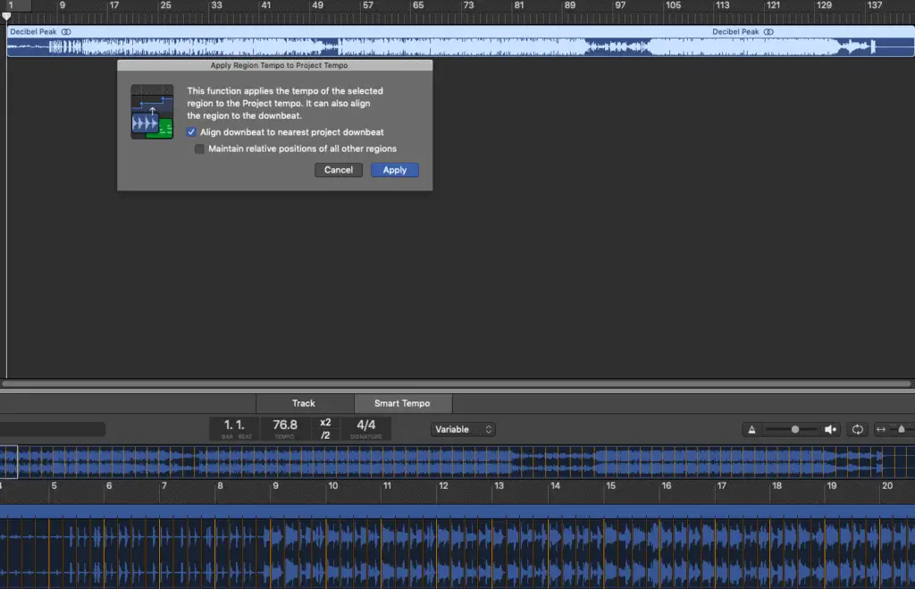Click the horizontal zoom arrows icon
The width and height of the screenshot is (915, 589).
[881, 430]
